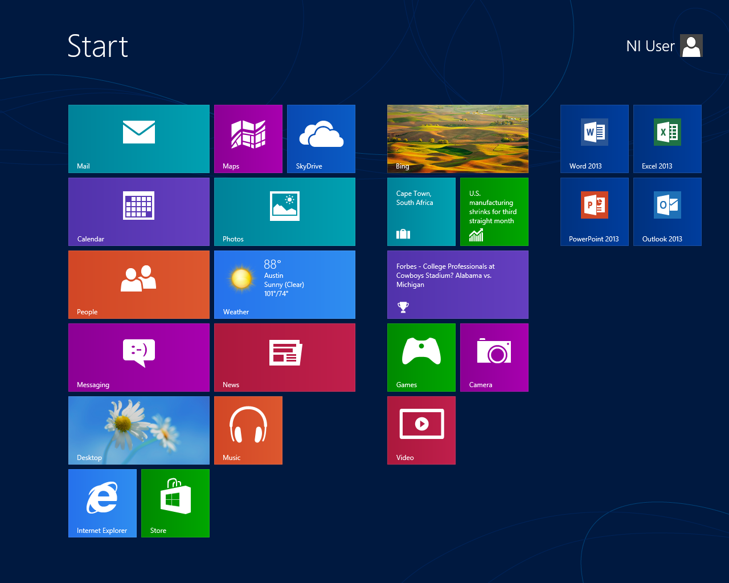Launch Internet Explorer
Screen dimensions: 729x583
point(102,503)
